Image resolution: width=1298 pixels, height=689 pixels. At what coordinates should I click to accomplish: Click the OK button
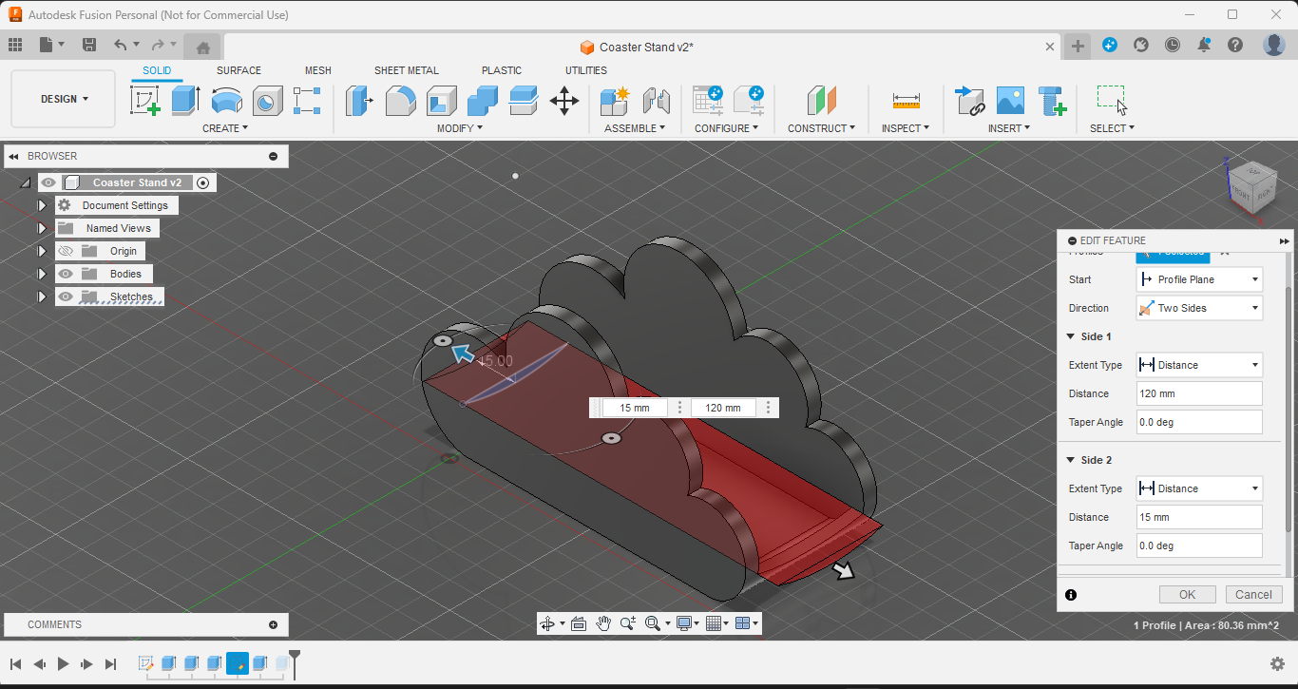(1188, 594)
